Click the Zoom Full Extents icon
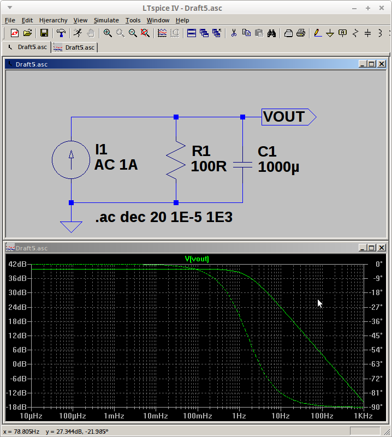Image resolution: width=392 pixels, height=437 pixels. (x=145, y=33)
